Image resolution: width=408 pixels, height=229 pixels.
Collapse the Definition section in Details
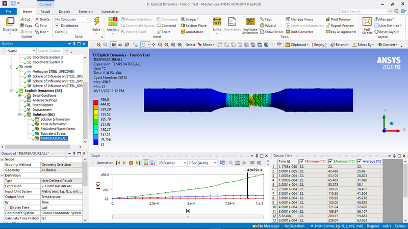tap(2, 175)
